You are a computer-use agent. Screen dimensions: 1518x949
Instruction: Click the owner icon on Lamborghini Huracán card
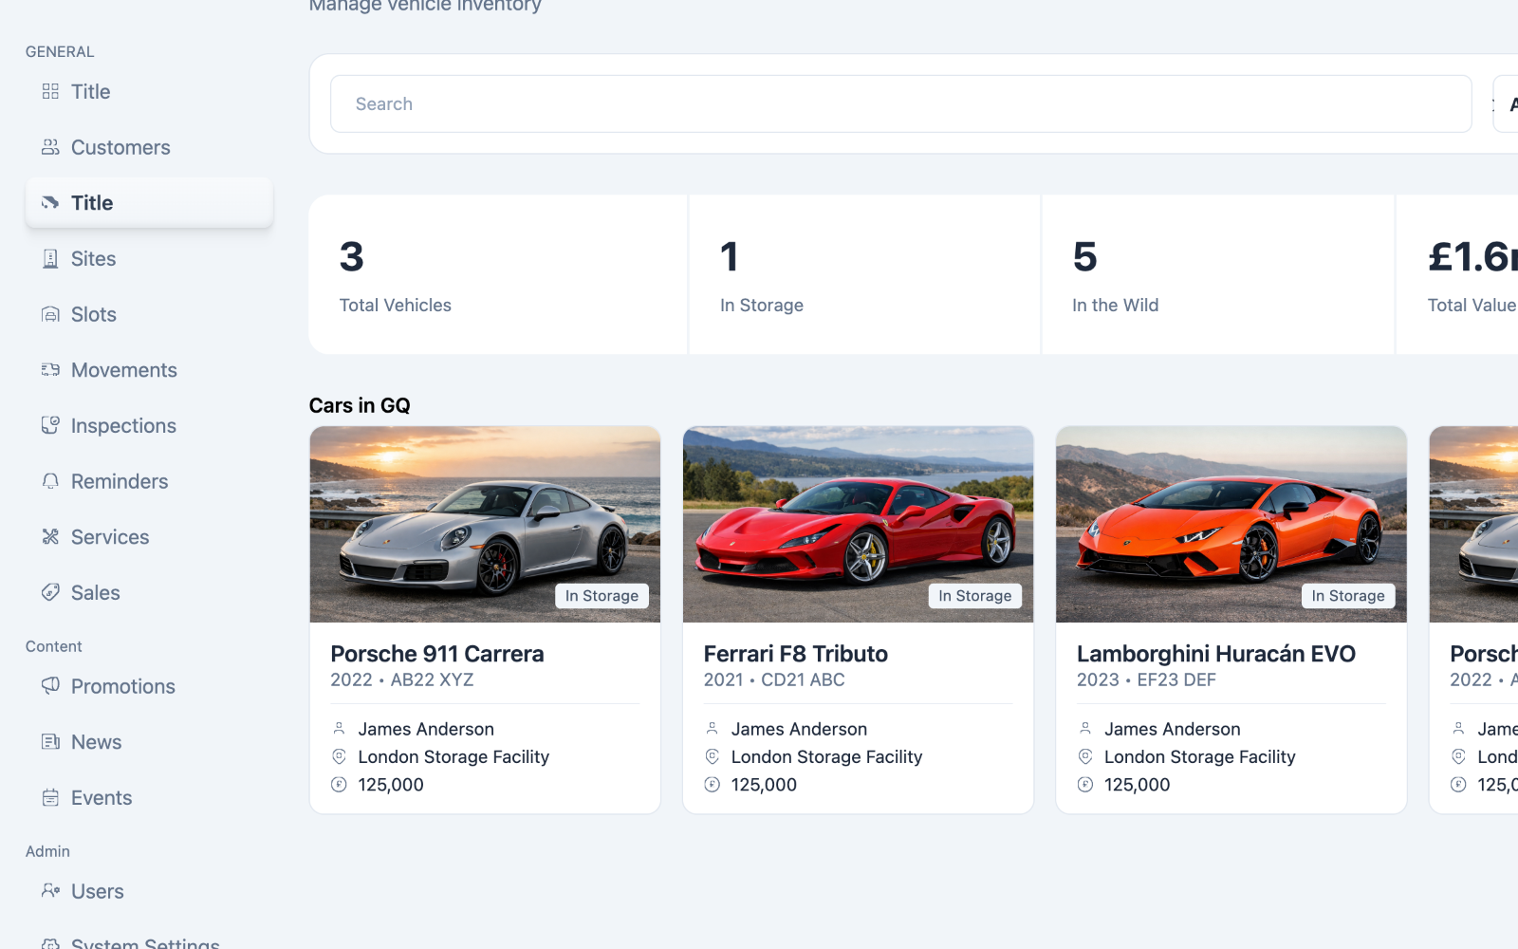click(1085, 729)
